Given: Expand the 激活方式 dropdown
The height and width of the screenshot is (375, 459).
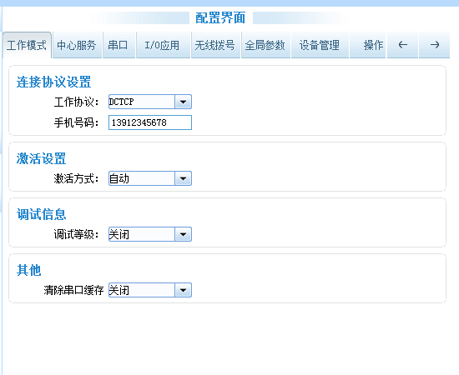Looking at the screenshot, I should tap(150, 178).
